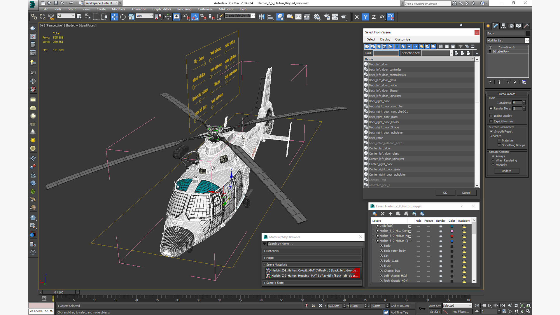This screenshot has width=560, height=315.
Task: Click the Play Animation button
Action: pyautogui.click(x=490, y=306)
